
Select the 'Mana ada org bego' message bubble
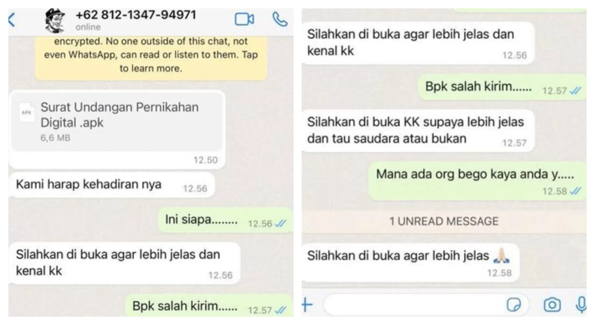pos(478,181)
